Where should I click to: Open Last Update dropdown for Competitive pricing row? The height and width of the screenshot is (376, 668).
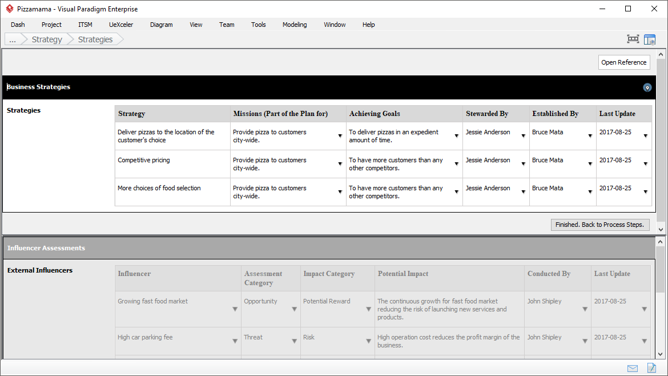[x=645, y=164]
